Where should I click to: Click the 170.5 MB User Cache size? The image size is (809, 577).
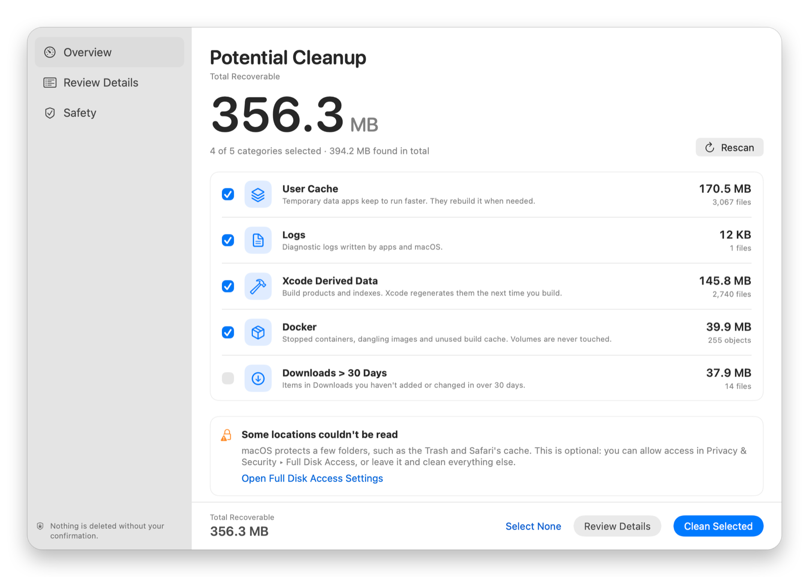[725, 189]
